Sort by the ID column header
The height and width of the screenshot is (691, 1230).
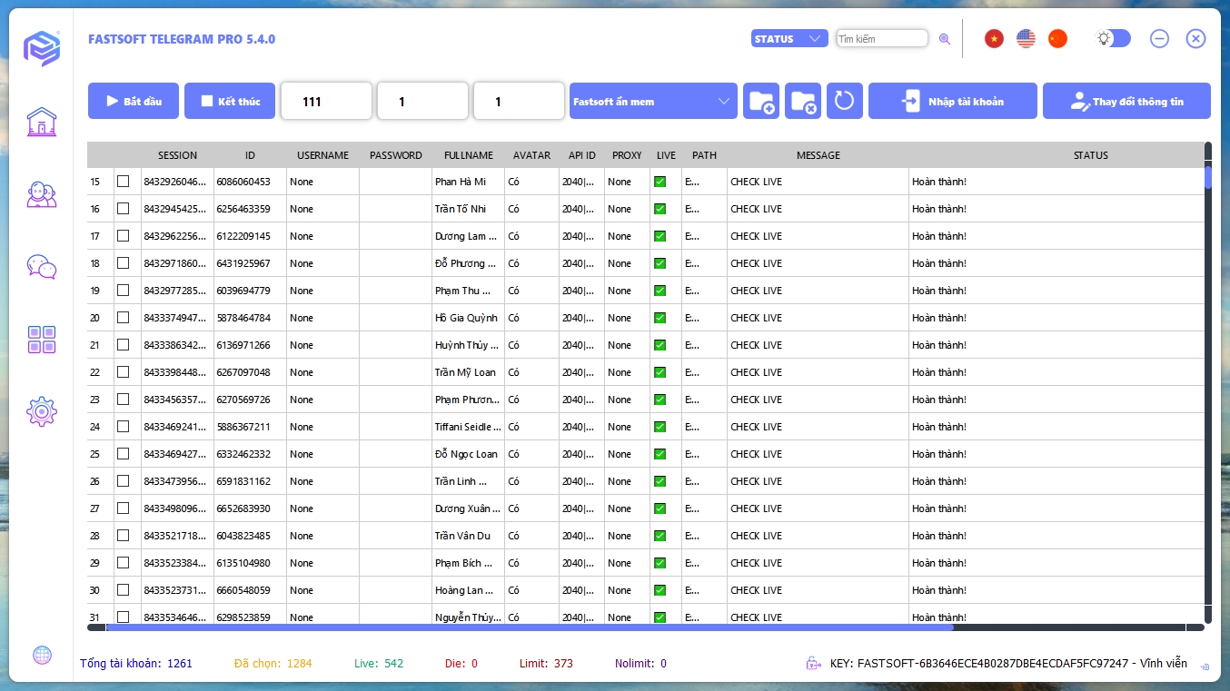coord(250,155)
